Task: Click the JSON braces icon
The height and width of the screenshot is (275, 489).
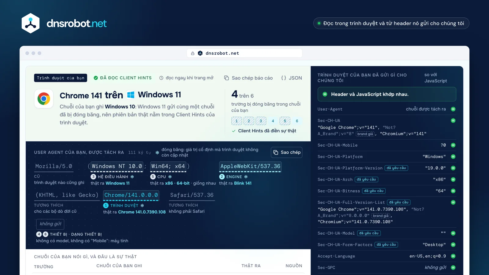Action: [284, 78]
